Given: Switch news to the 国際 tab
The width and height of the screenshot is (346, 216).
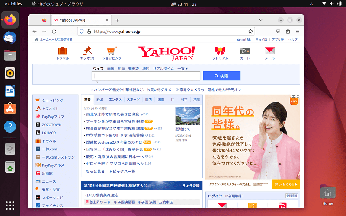Looking at the screenshot, I should tap(161, 99).
